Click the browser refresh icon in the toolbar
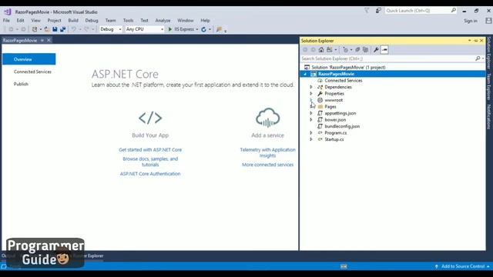The image size is (493, 277). click(203, 29)
